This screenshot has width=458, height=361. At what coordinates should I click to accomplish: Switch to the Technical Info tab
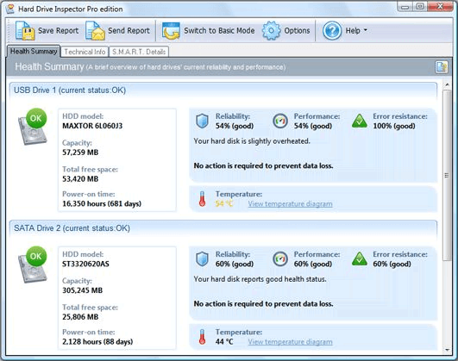pos(85,52)
